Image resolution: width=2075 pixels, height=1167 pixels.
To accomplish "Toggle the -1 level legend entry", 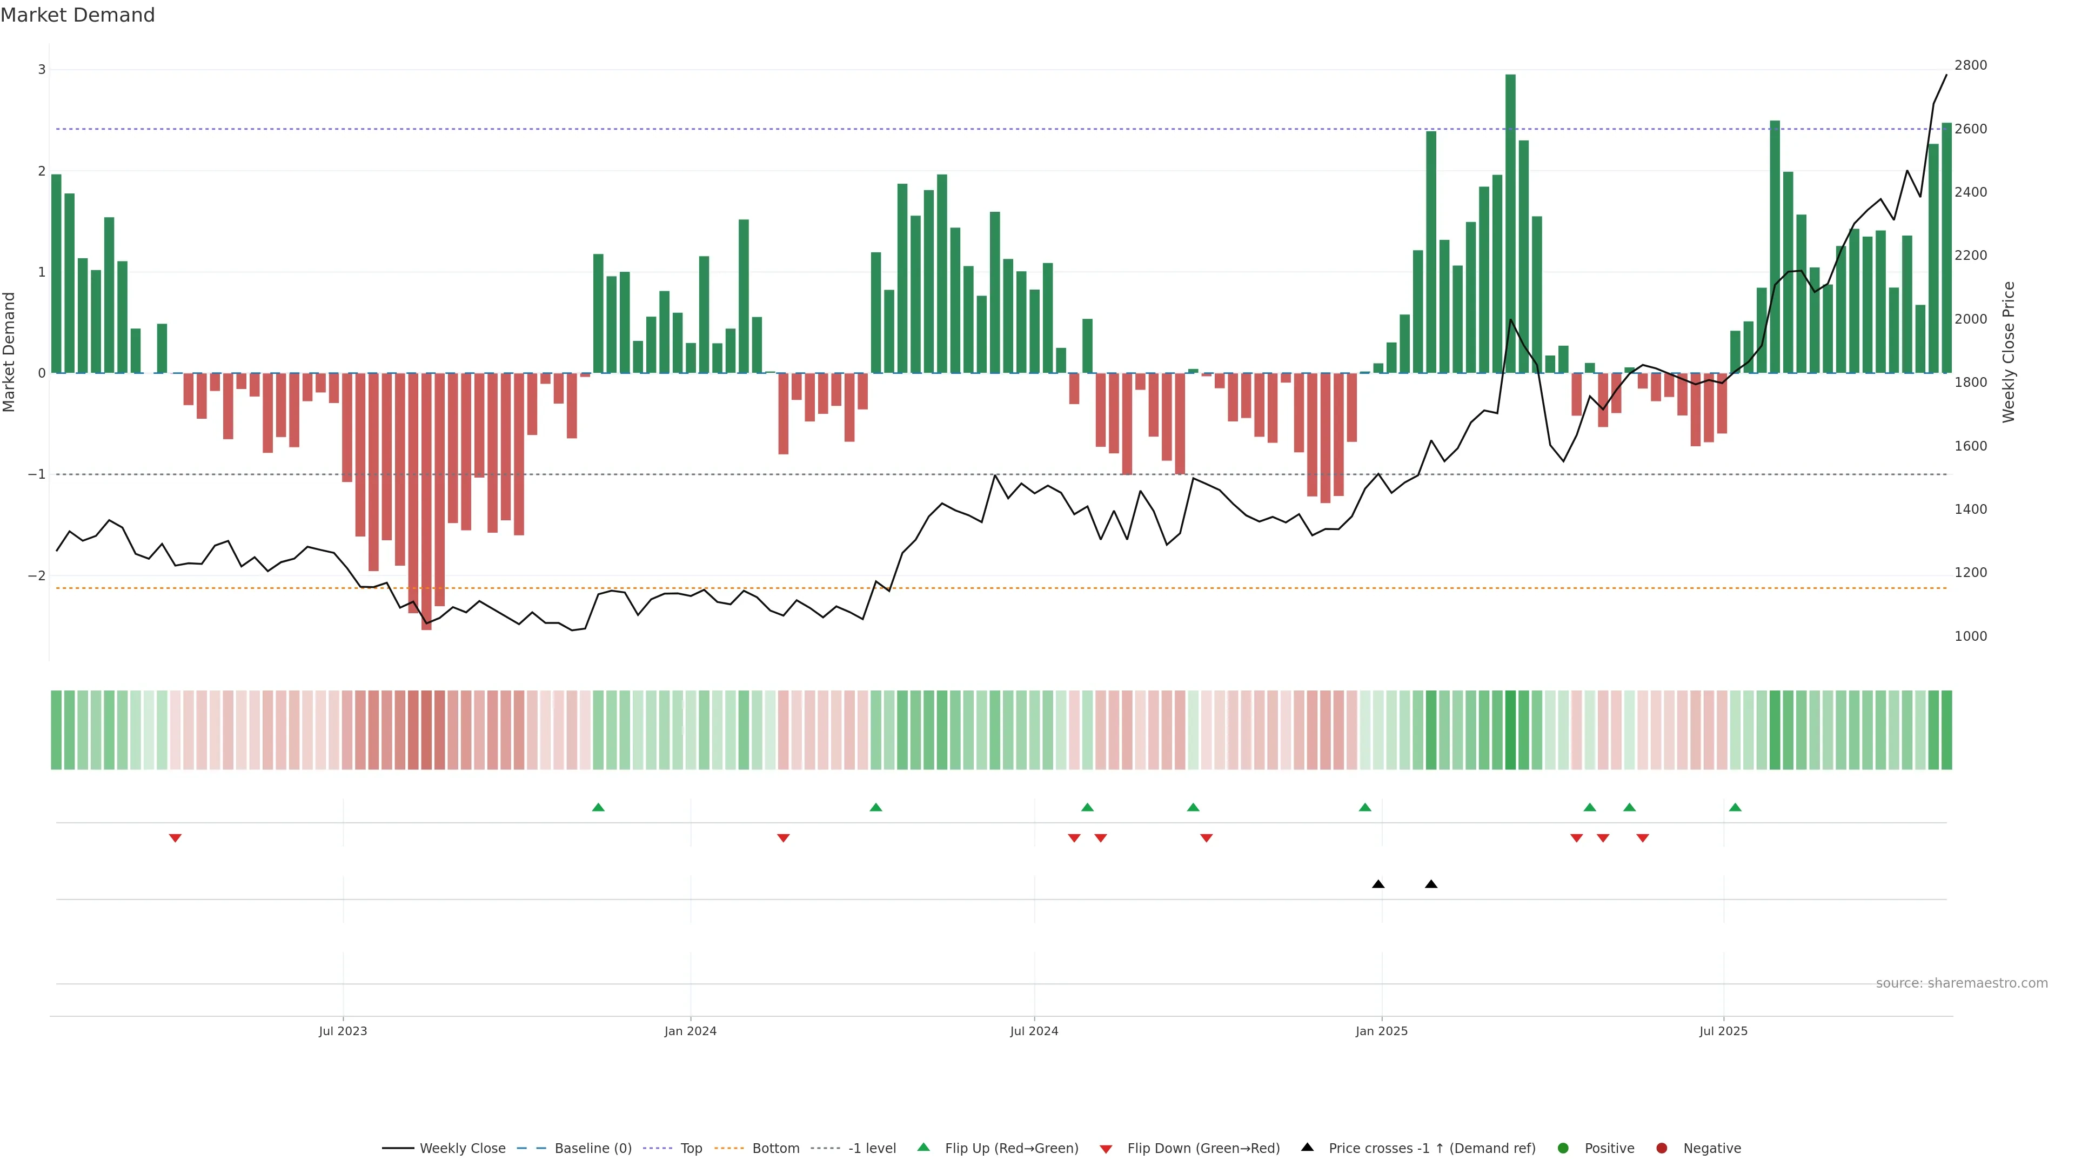I will point(872,1148).
